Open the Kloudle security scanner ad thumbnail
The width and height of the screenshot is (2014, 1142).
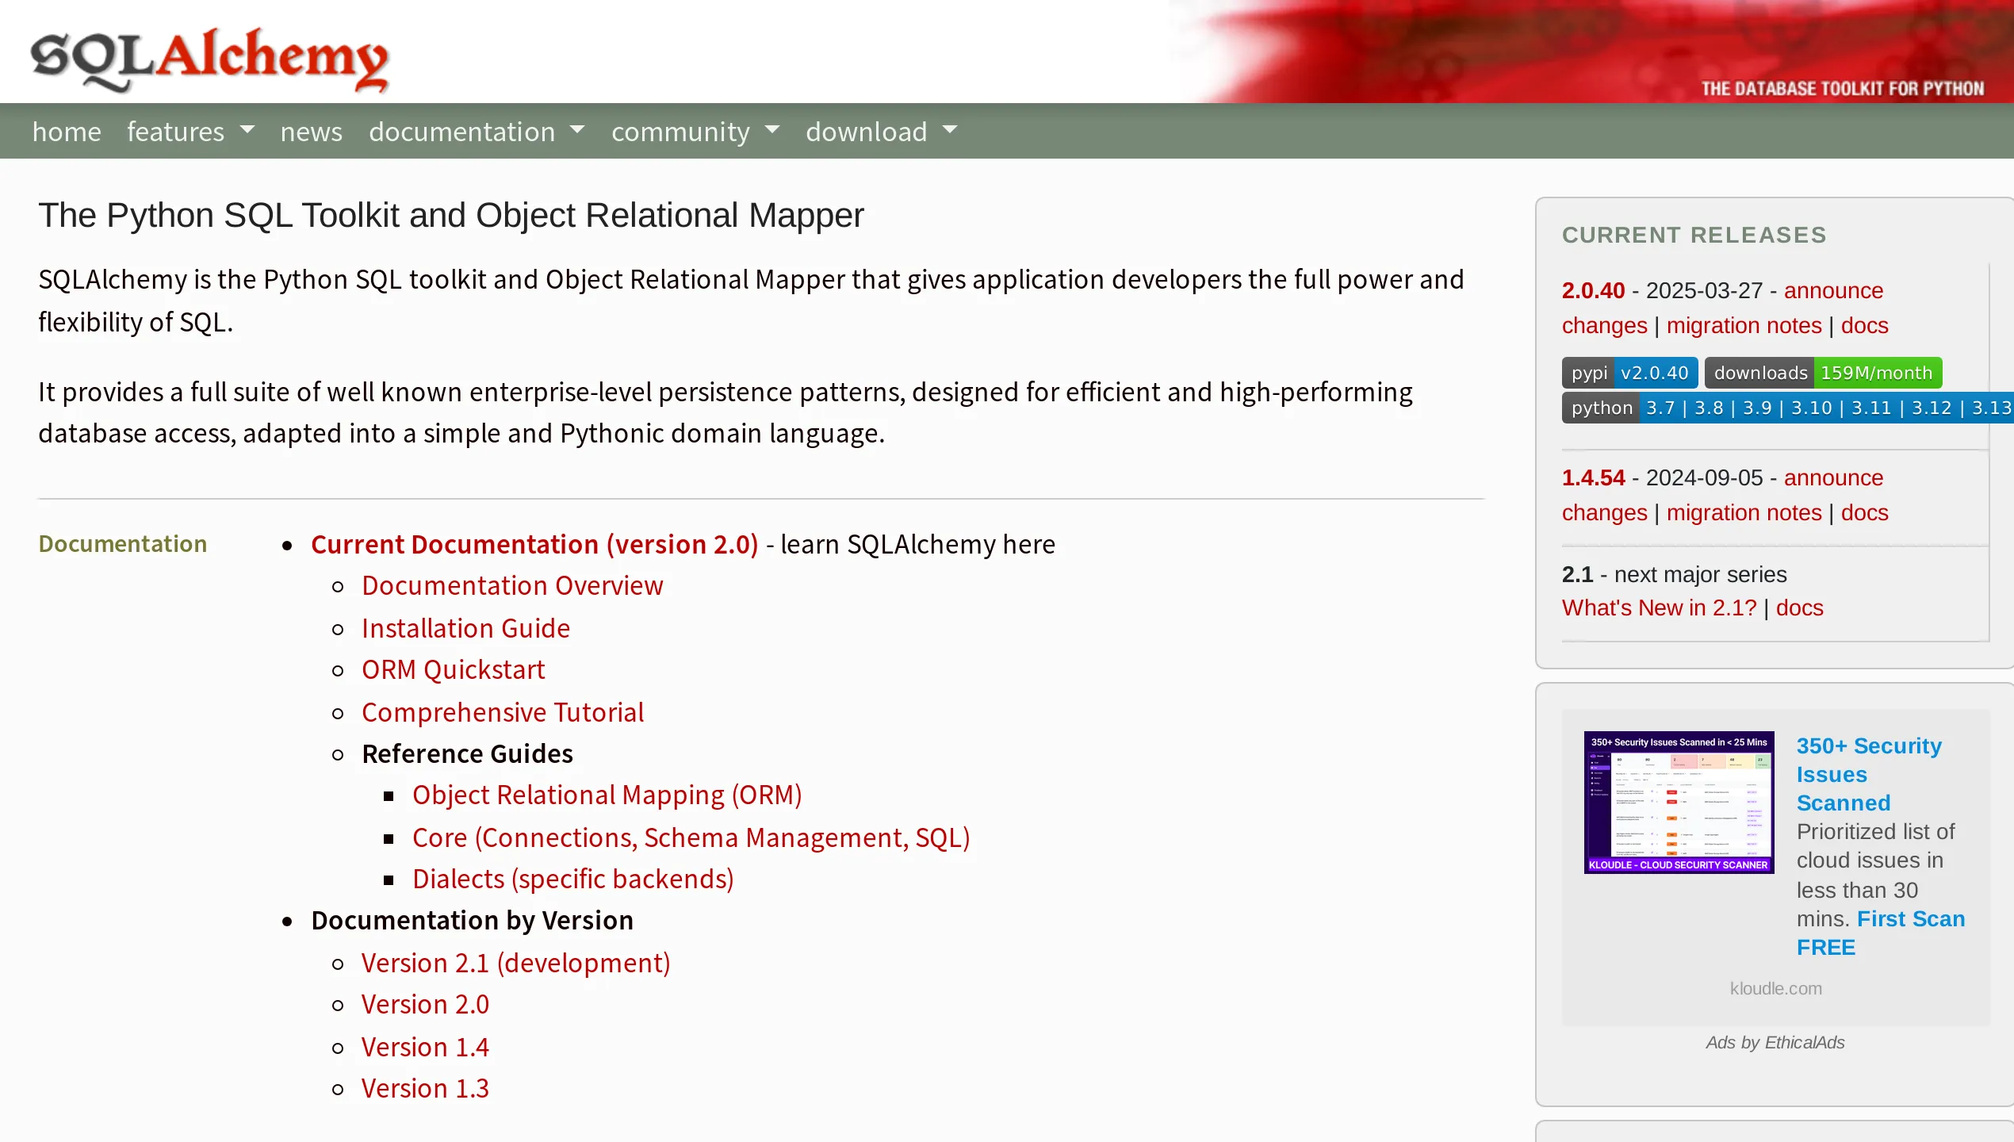pos(1679,802)
